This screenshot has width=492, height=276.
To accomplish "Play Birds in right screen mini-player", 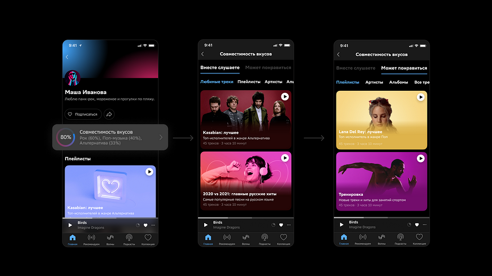I will [x=341, y=224].
